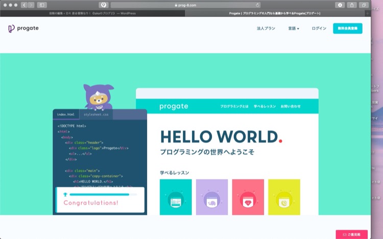This screenshot has height=239, width=383.
Task: Click the 無料会員登録 button
Action: click(348, 29)
